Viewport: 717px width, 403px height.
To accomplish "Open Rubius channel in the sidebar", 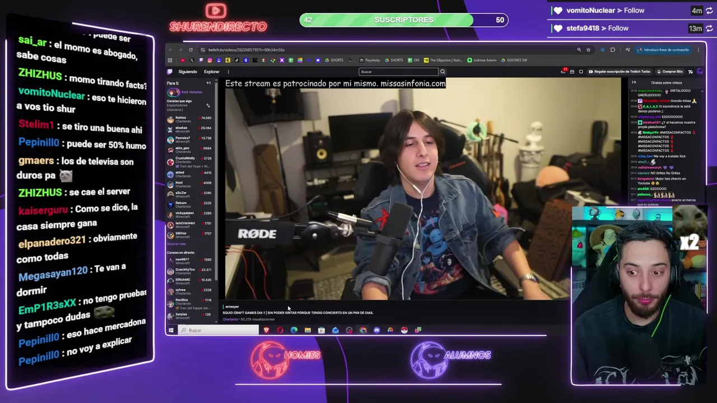I will pyautogui.click(x=189, y=119).
